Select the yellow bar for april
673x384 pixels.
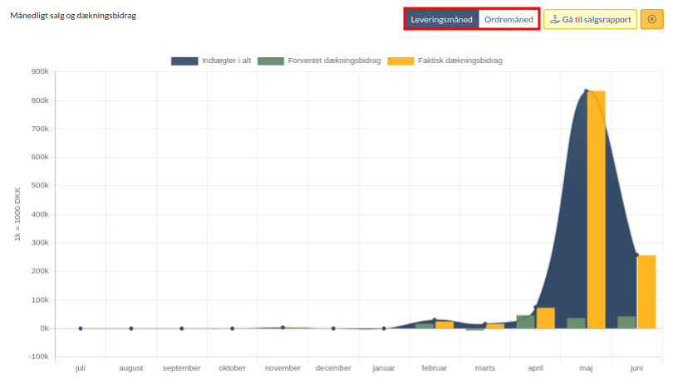tap(546, 318)
